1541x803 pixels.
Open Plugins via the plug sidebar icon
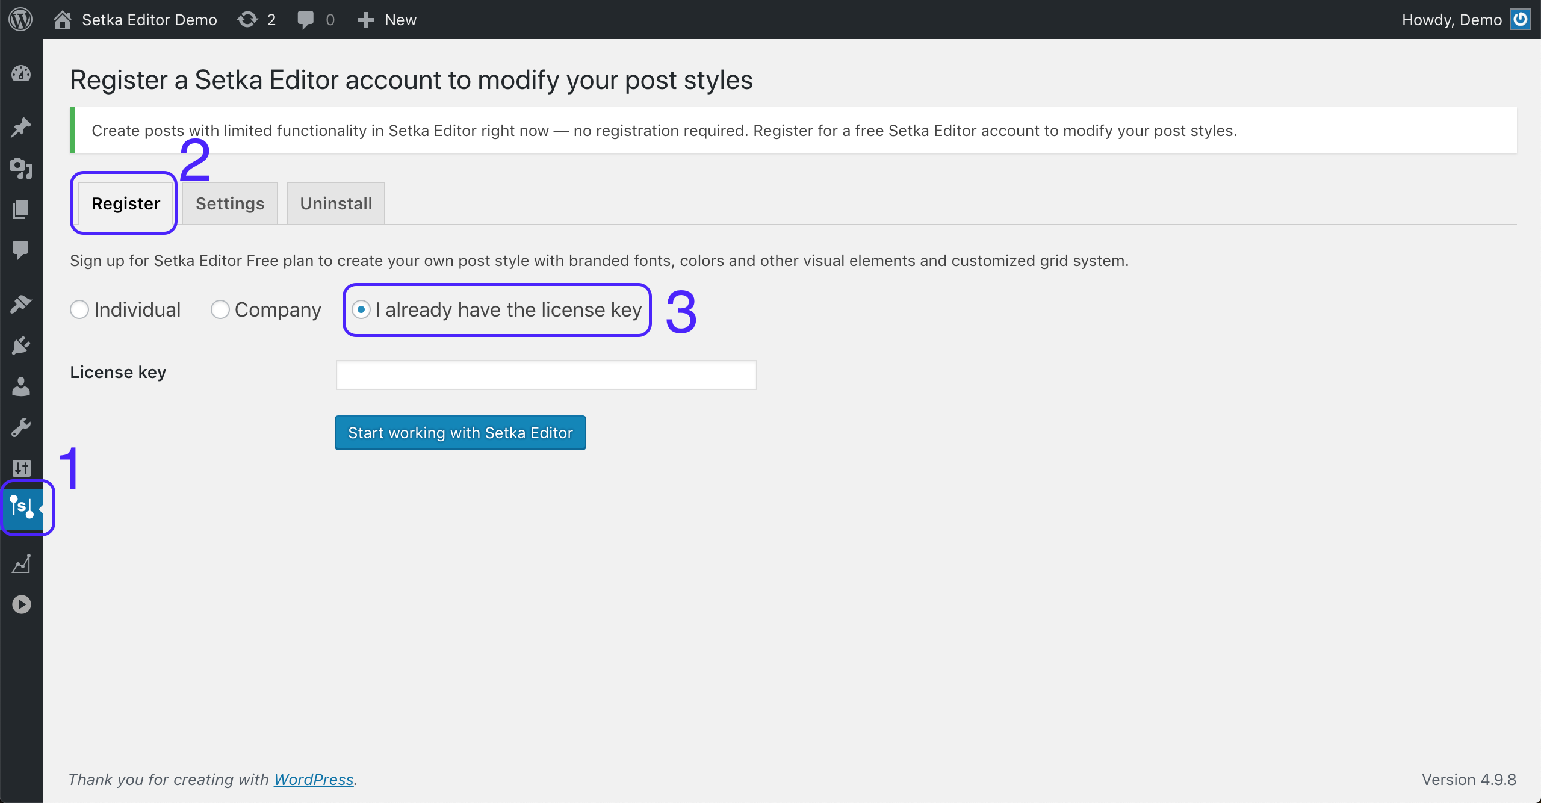tap(21, 346)
